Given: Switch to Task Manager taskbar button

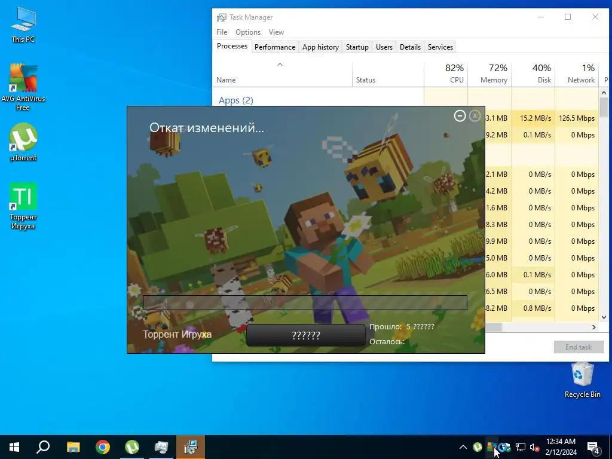Looking at the screenshot, I should pyautogui.click(x=161, y=447).
